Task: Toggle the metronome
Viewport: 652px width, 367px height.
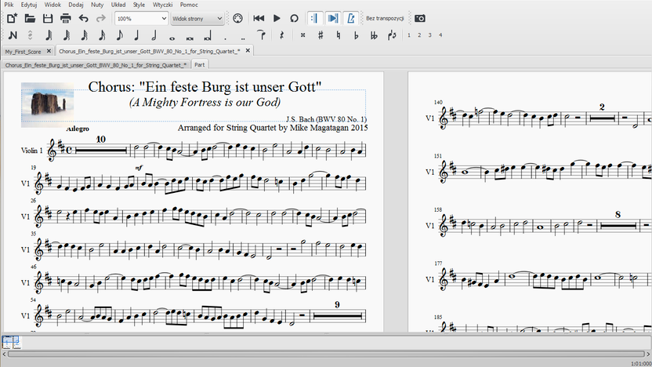Action: [350, 18]
